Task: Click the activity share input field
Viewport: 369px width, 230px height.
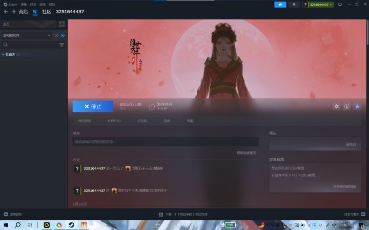Action: point(166,142)
